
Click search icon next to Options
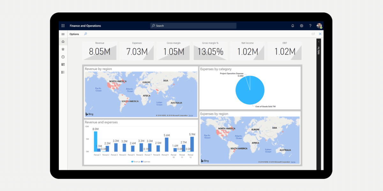[86, 34]
